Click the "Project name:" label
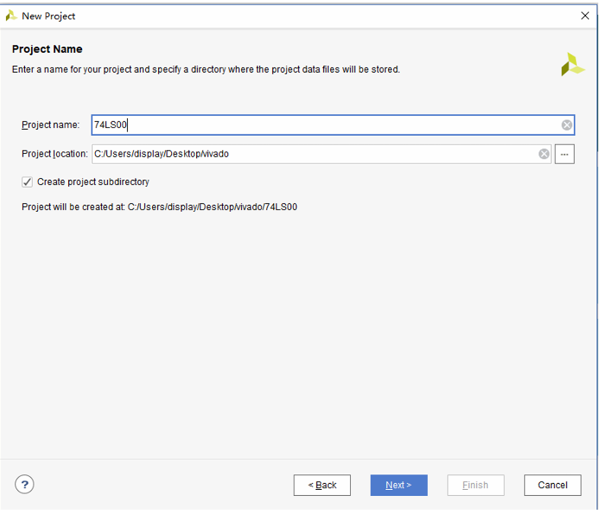Viewport: 600px width, 514px height. point(50,125)
